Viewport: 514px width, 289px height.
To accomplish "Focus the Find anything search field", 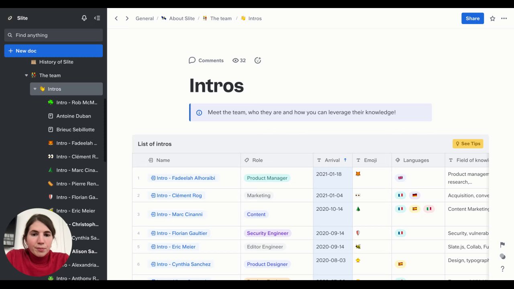I will click(x=53, y=35).
